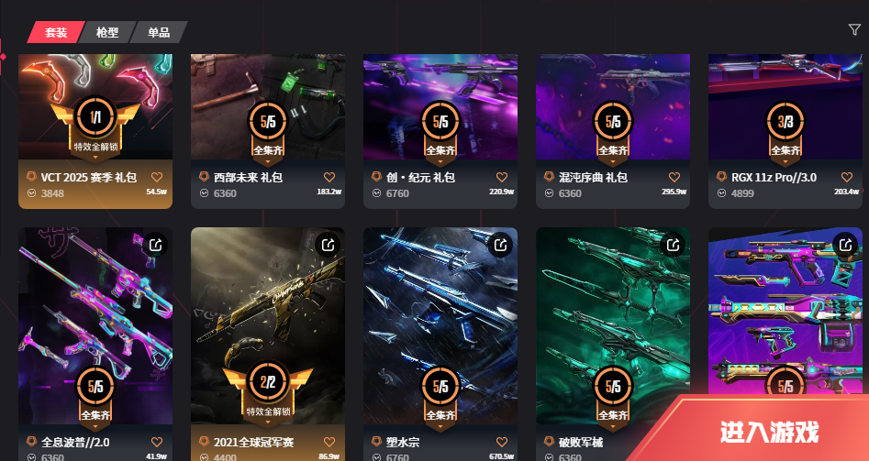Click share icon on 破败军械 card
Screen dimensions: 869x461
pos(673,244)
